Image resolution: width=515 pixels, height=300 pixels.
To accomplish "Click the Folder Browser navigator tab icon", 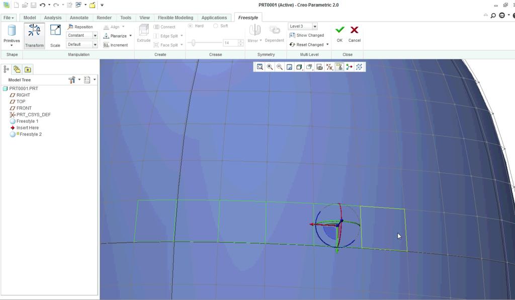I will coord(17,69).
